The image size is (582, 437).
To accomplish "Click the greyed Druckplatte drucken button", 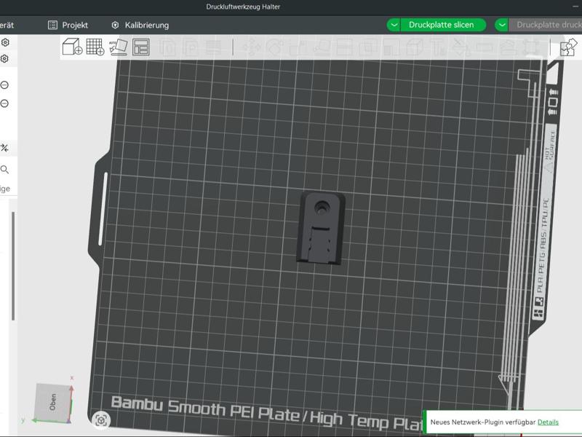I will point(545,25).
